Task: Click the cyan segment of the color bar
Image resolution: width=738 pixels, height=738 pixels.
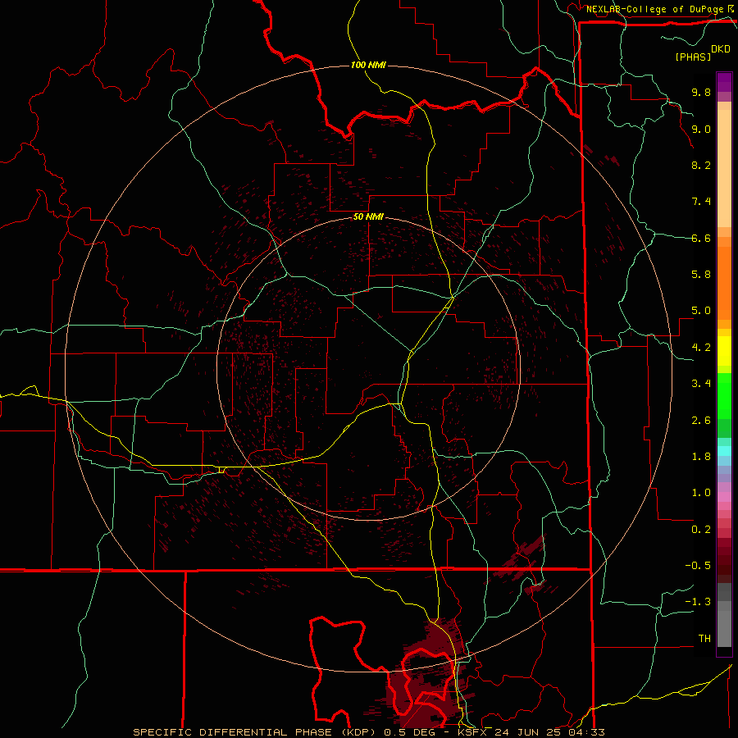Action: point(724,450)
